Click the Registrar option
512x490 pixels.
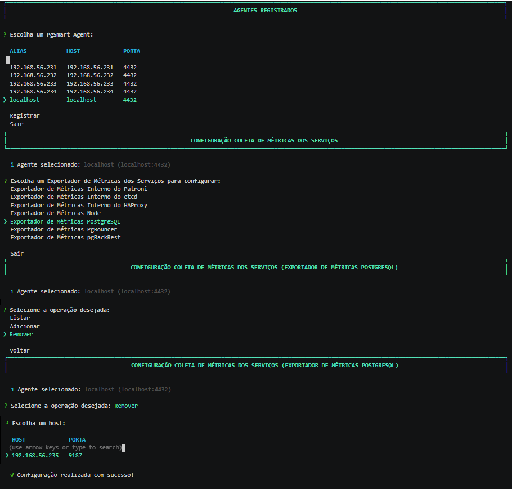click(x=25, y=115)
